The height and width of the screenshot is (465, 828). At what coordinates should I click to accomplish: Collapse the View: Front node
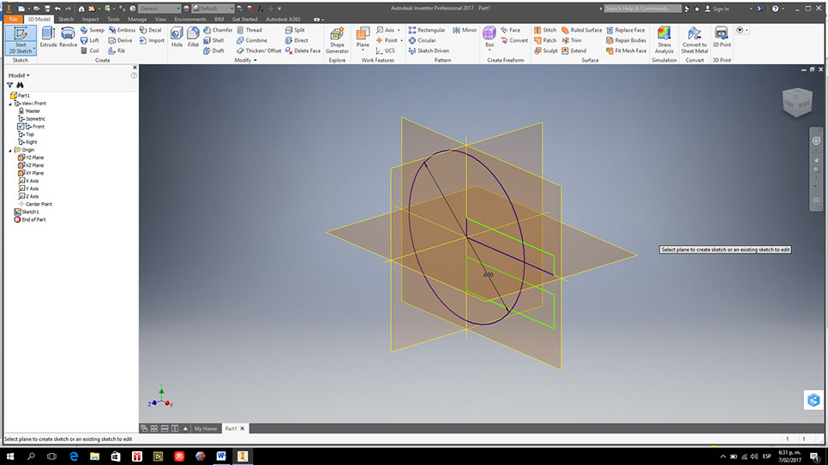[x=10, y=104]
